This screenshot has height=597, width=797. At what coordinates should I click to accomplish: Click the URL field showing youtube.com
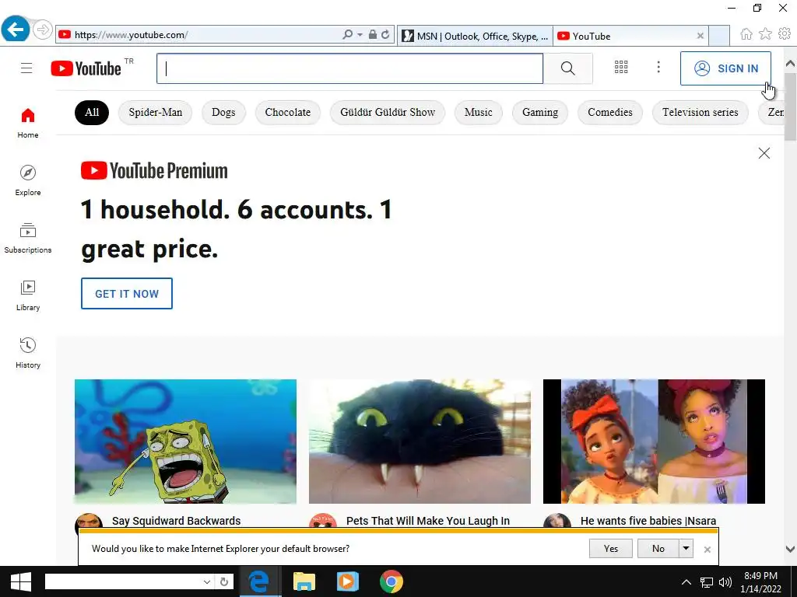198,34
